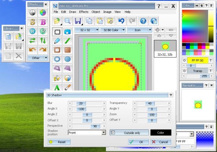
Task: Toggle the Outside only checkbox
Action: (x=113, y=132)
